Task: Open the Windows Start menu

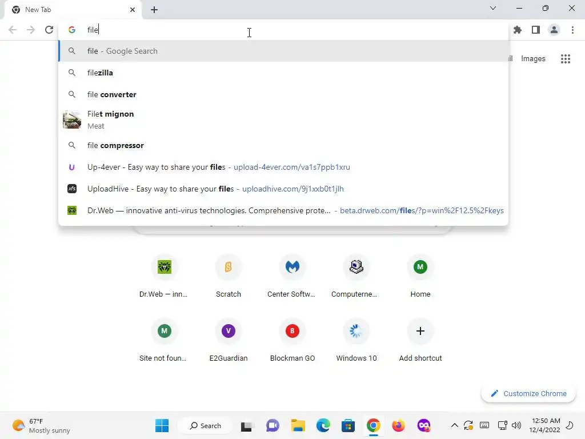Action: click(162, 425)
